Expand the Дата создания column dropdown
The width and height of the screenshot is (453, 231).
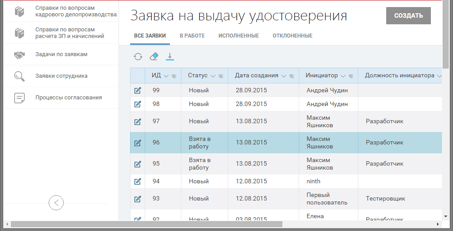pos(284,76)
